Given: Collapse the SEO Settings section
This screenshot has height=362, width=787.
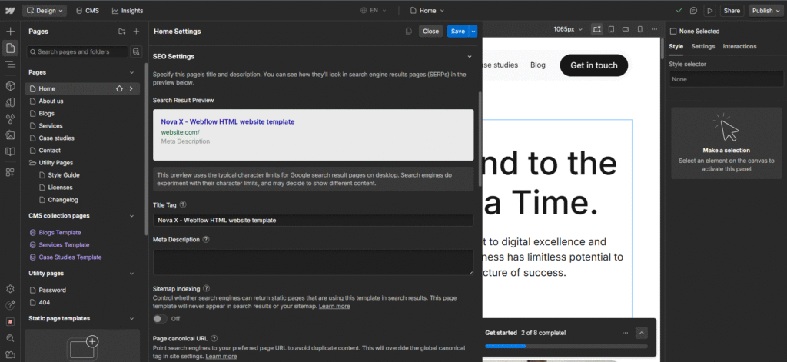Looking at the screenshot, I should [x=470, y=57].
